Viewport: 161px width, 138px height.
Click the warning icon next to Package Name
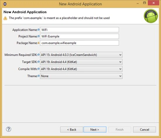tap(39, 43)
